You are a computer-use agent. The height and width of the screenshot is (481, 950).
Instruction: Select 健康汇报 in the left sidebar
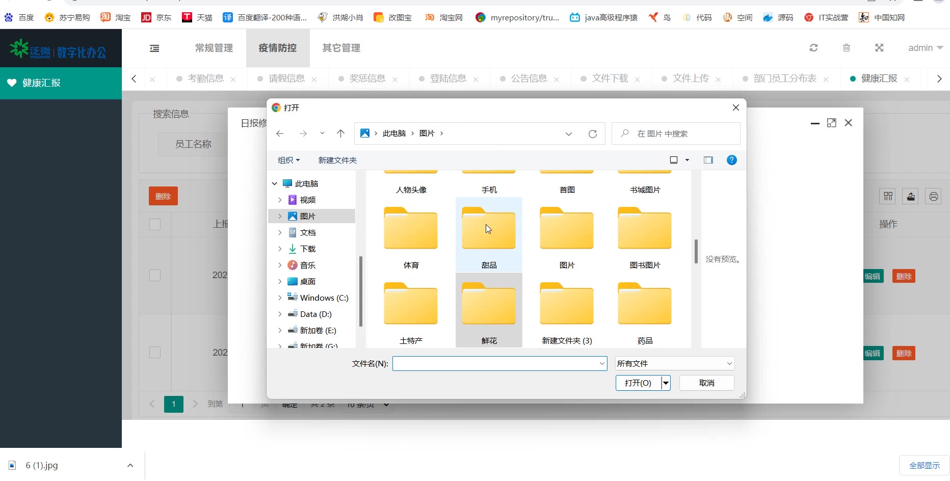(61, 83)
